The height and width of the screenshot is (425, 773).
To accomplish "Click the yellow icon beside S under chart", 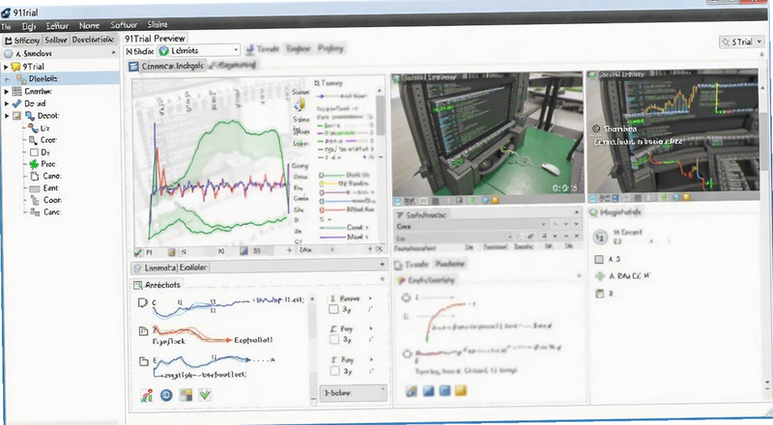I will [x=172, y=252].
